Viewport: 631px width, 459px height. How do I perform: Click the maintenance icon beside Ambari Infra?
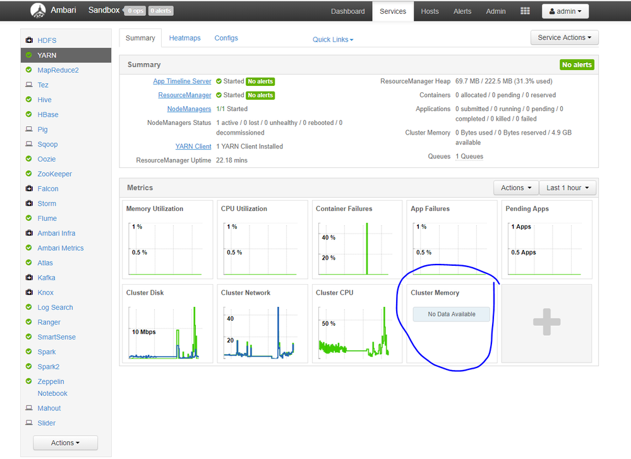[29, 232]
